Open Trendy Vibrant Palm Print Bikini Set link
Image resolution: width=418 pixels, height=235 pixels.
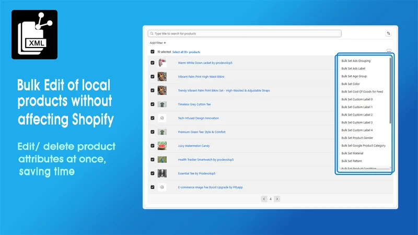point(224,90)
